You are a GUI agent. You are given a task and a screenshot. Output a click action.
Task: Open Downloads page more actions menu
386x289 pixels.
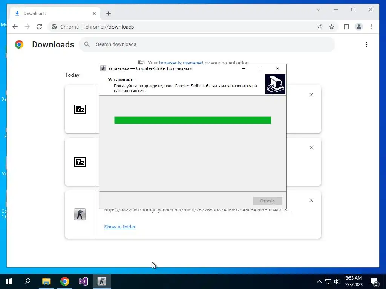[x=366, y=44]
